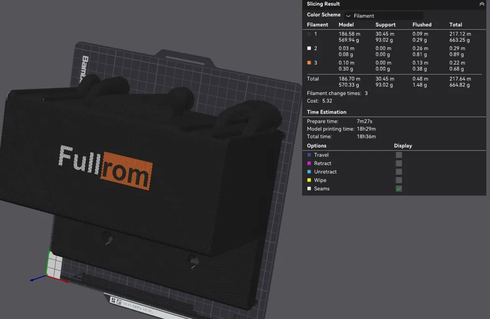Click the Total column header
Viewport: 490px width, 319px height.
pyautogui.click(x=456, y=25)
